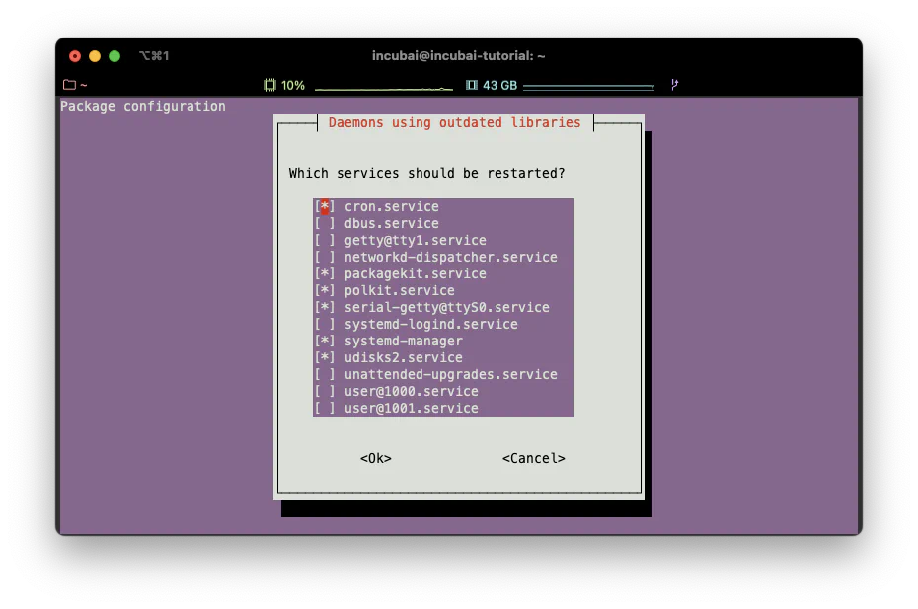Check the user@1000.service checkbox
918x609 pixels.
325,391
